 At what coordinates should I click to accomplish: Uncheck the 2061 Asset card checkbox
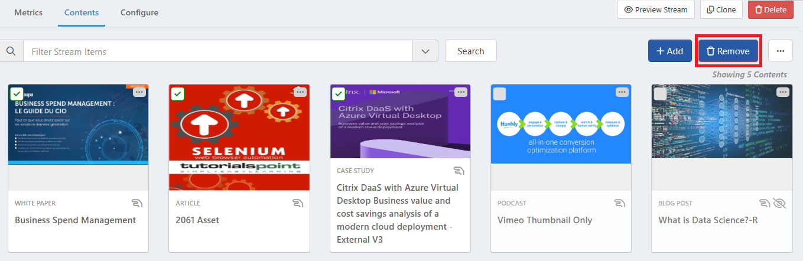[x=177, y=94]
